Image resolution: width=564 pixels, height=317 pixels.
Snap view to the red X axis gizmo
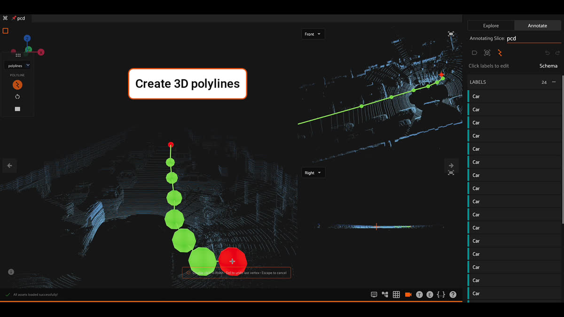(41, 52)
